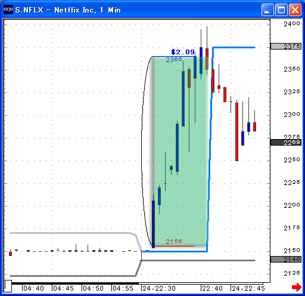Click the 2250 price axis label
This screenshot has height=296, width=305.
(x=292, y=160)
